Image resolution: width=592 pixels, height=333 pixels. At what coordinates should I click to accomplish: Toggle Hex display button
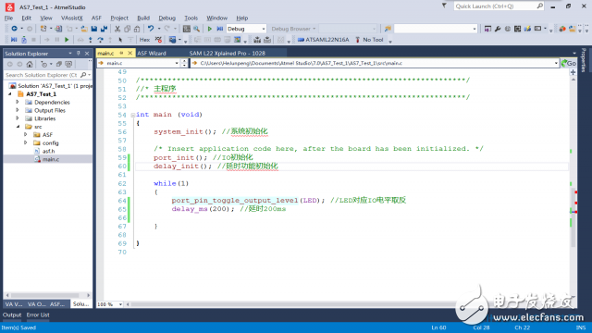point(144,40)
